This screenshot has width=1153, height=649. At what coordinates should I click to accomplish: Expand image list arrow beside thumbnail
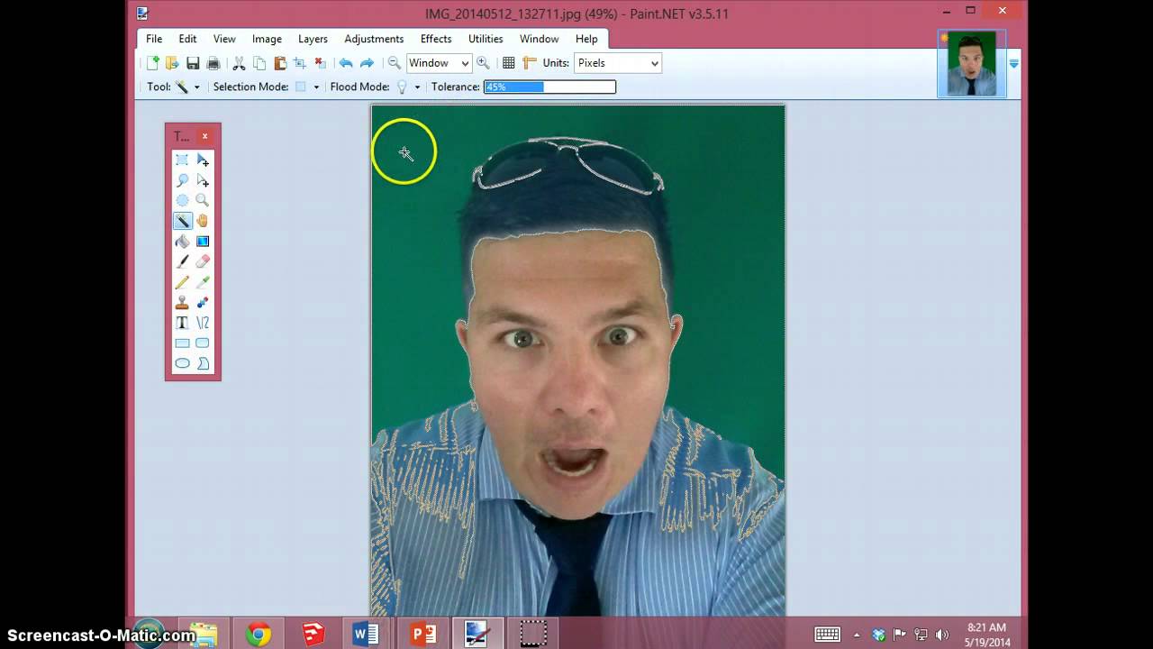coord(1014,63)
